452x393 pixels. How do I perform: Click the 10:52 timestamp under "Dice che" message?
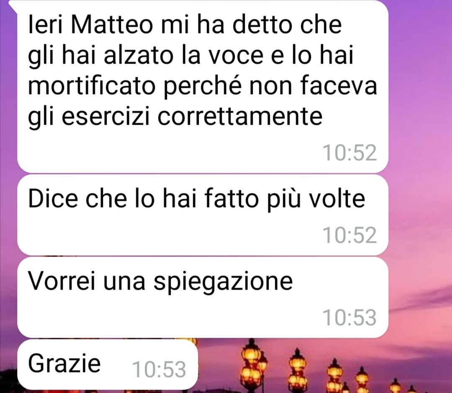pyautogui.click(x=349, y=235)
